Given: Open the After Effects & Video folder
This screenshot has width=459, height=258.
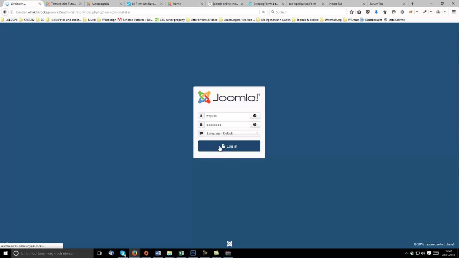Looking at the screenshot, I should point(202,20).
